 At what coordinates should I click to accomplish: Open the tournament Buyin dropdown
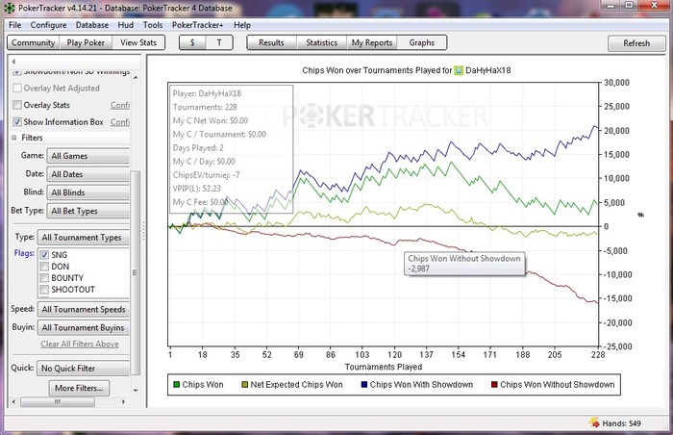point(84,327)
